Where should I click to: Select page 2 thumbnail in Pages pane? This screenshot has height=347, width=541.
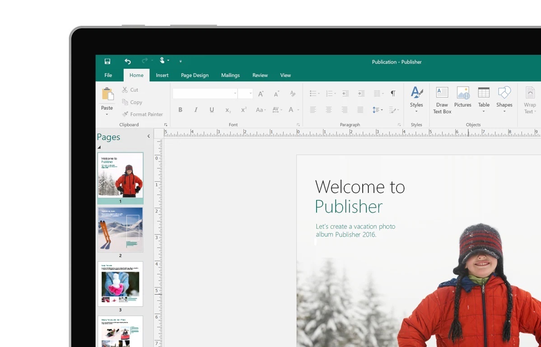click(120, 230)
